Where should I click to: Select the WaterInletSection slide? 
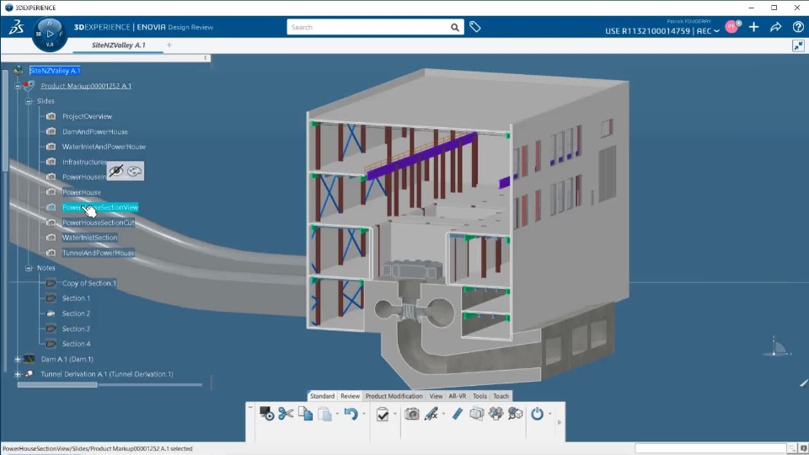(x=90, y=238)
